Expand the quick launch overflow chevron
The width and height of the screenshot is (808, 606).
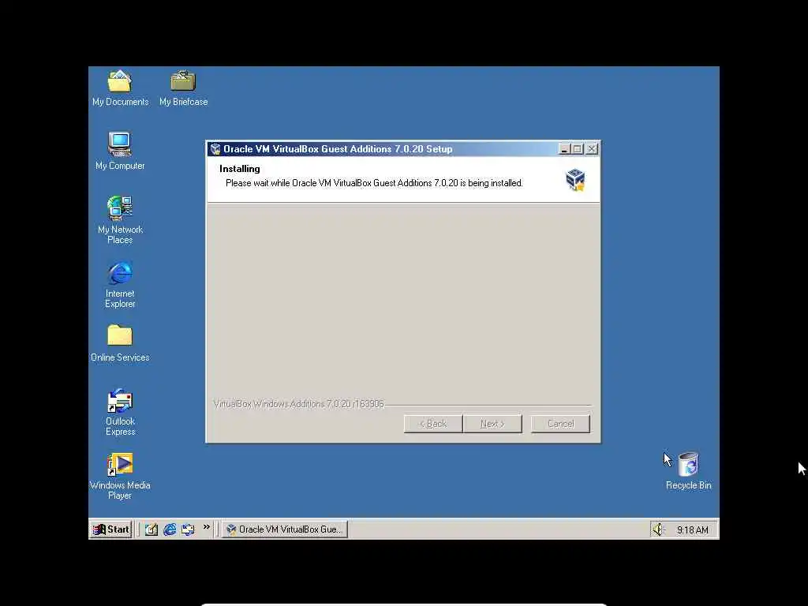(x=207, y=526)
